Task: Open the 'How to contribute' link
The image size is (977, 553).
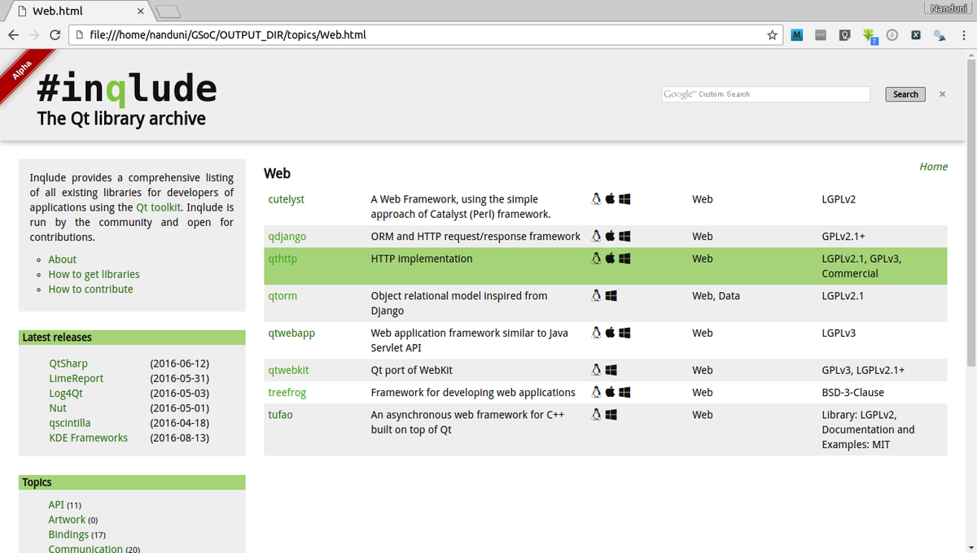Action: pos(90,290)
